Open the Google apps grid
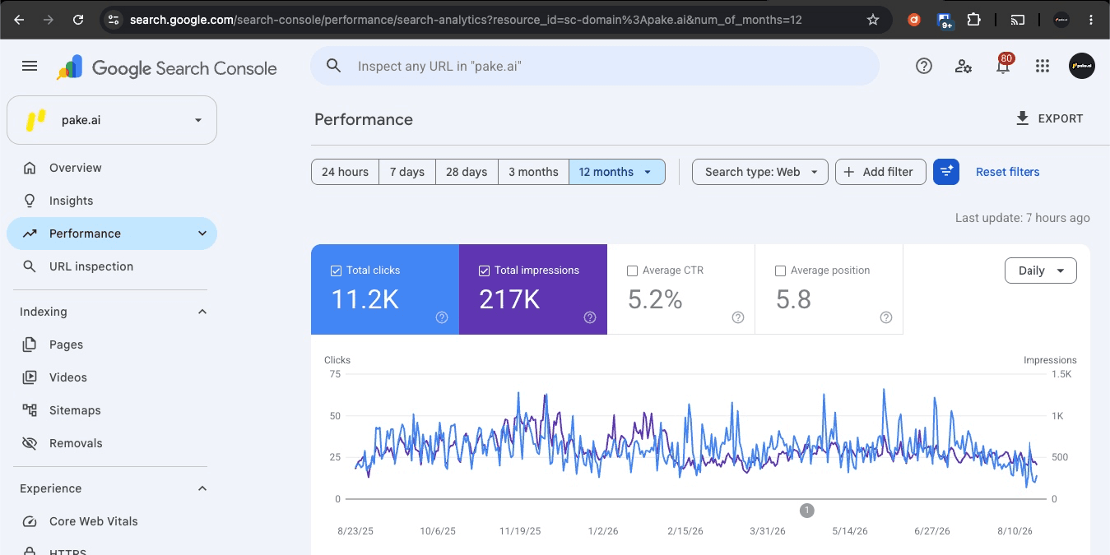 click(1043, 67)
